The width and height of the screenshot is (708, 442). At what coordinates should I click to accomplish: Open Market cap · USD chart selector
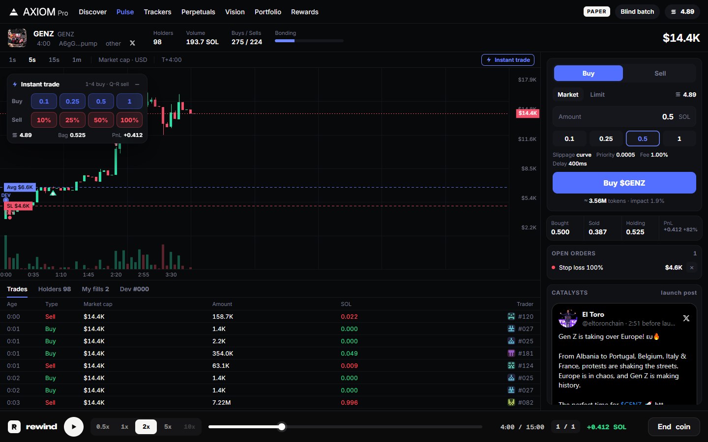point(123,60)
